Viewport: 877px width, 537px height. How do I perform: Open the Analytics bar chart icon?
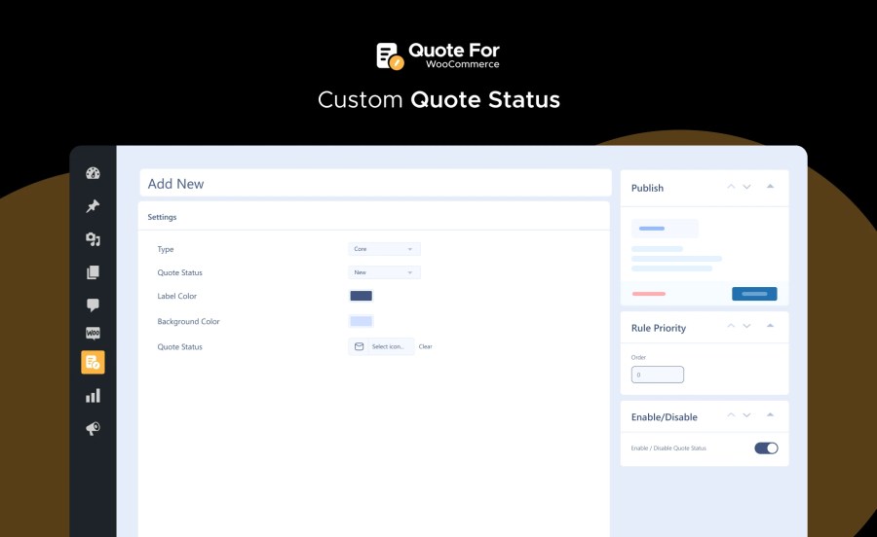pyautogui.click(x=93, y=396)
